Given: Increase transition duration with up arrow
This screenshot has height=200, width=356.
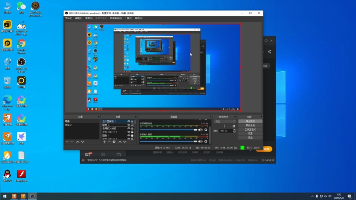Looking at the screenshot, I should [234, 130].
